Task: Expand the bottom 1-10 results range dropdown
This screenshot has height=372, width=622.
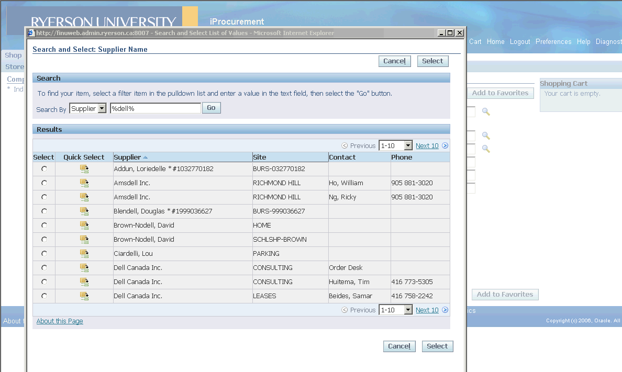Action: pyautogui.click(x=408, y=310)
